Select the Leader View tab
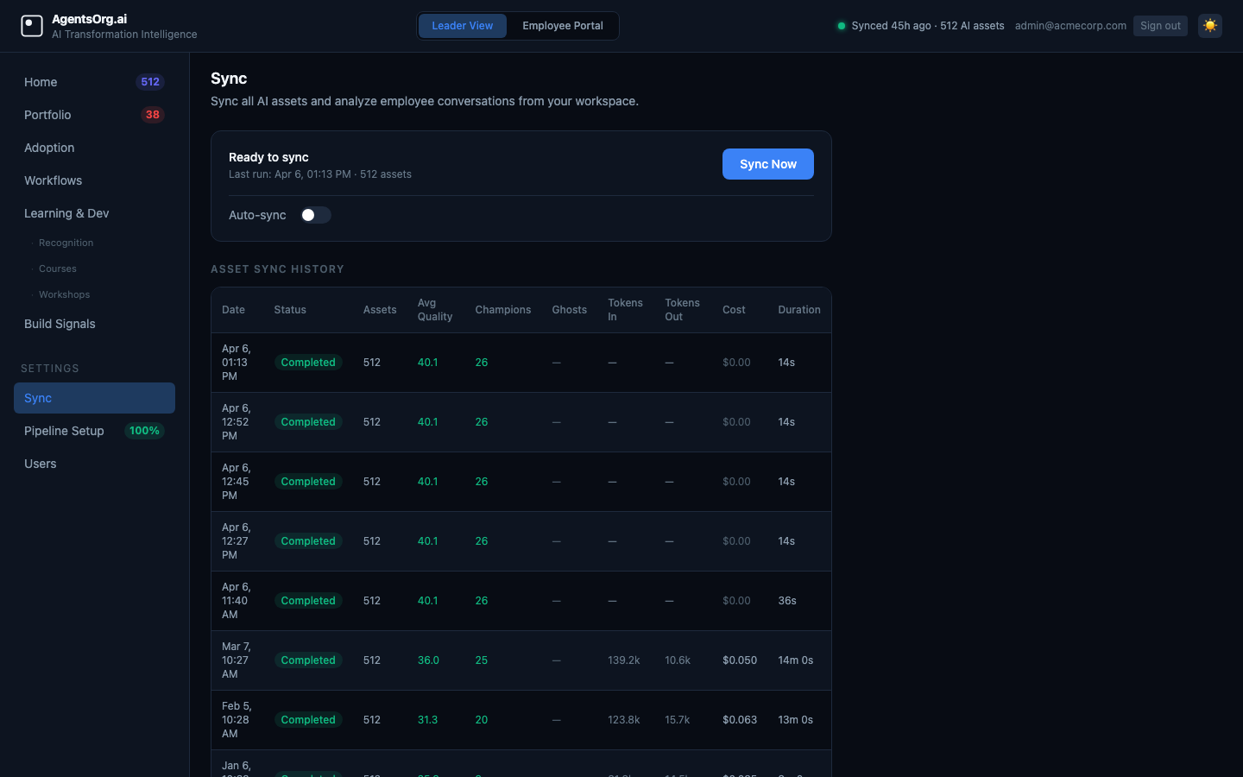This screenshot has height=777, width=1243. click(463, 26)
